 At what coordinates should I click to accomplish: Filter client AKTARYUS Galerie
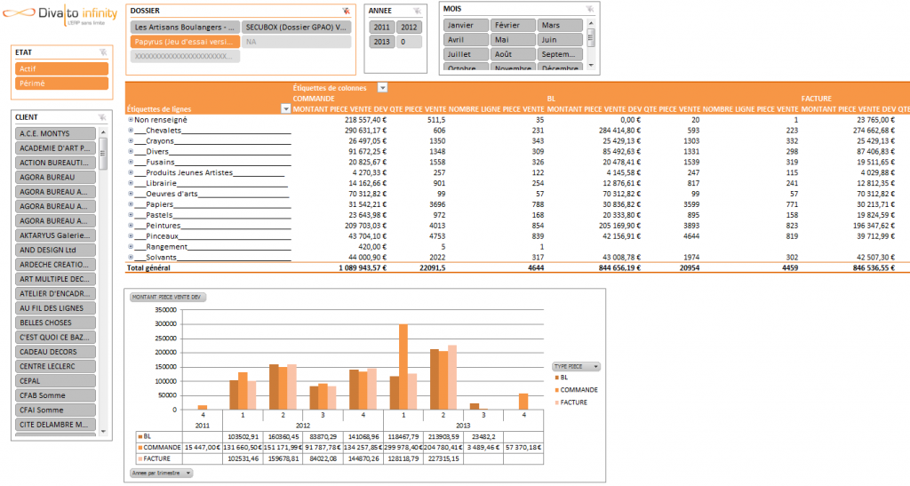[x=56, y=235]
